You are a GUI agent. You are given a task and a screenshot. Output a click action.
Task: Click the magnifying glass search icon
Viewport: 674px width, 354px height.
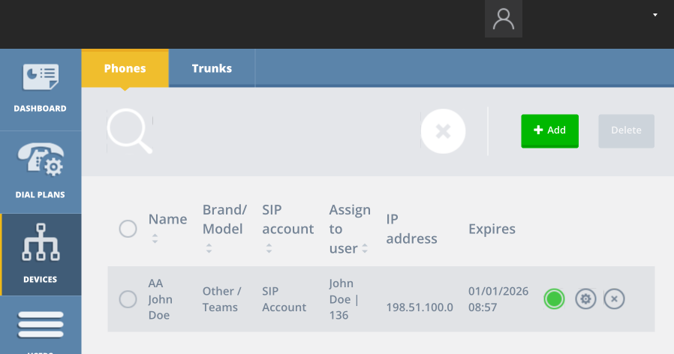click(130, 131)
